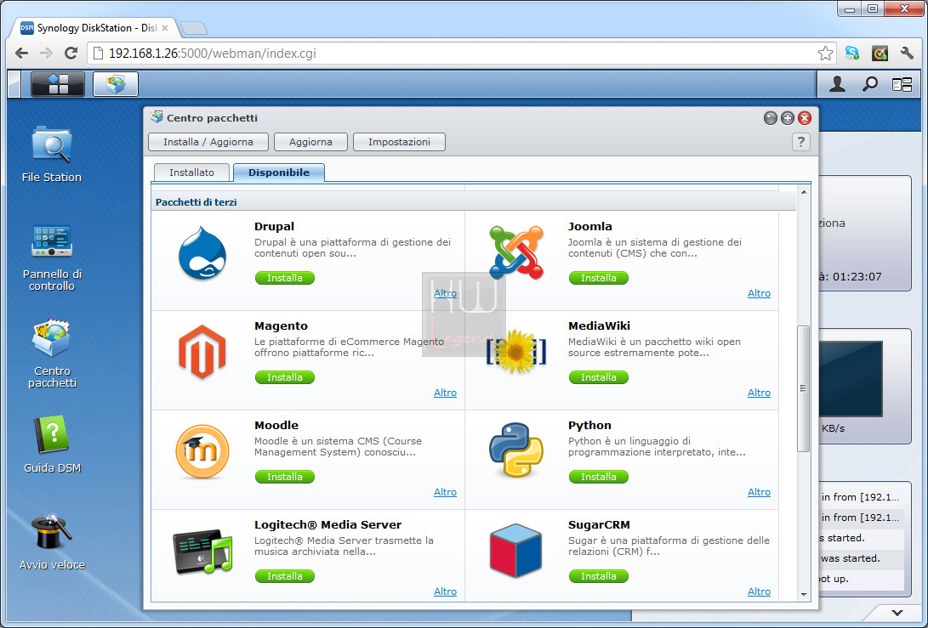The height and width of the screenshot is (628, 928).
Task: Open Altro link for Python
Action: [x=759, y=492]
